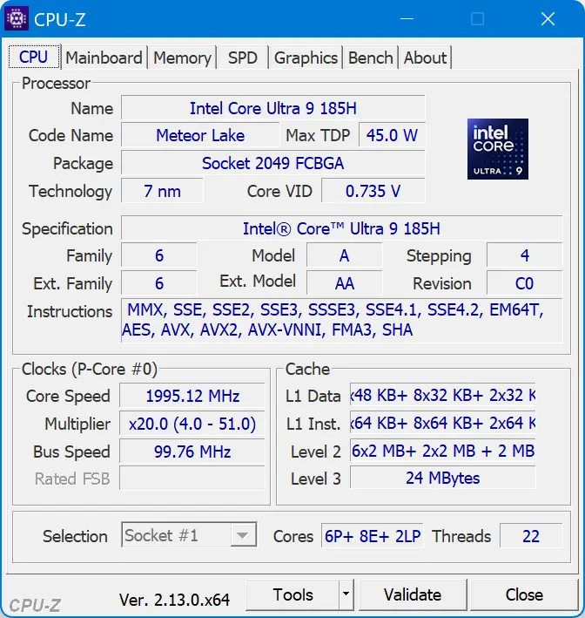Image resolution: width=585 pixels, height=618 pixels.
Task: Click the L1 Inst. cache value
Action: tap(443, 422)
